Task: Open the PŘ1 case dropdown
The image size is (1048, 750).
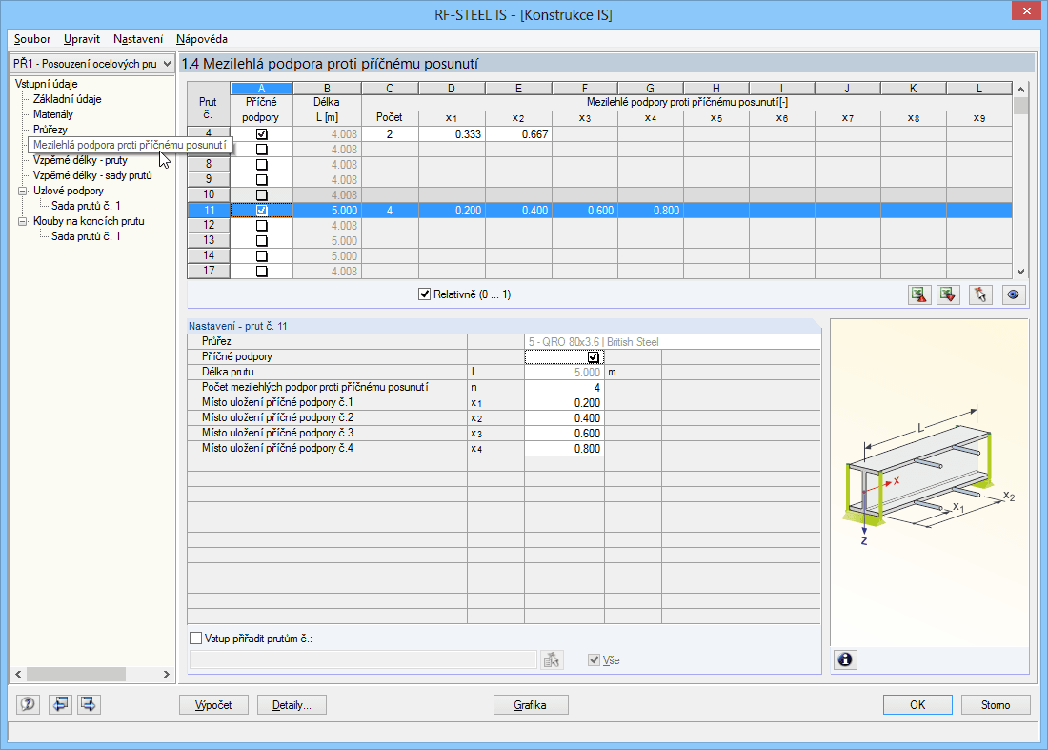Action: pyautogui.click(x=92, y=64)
